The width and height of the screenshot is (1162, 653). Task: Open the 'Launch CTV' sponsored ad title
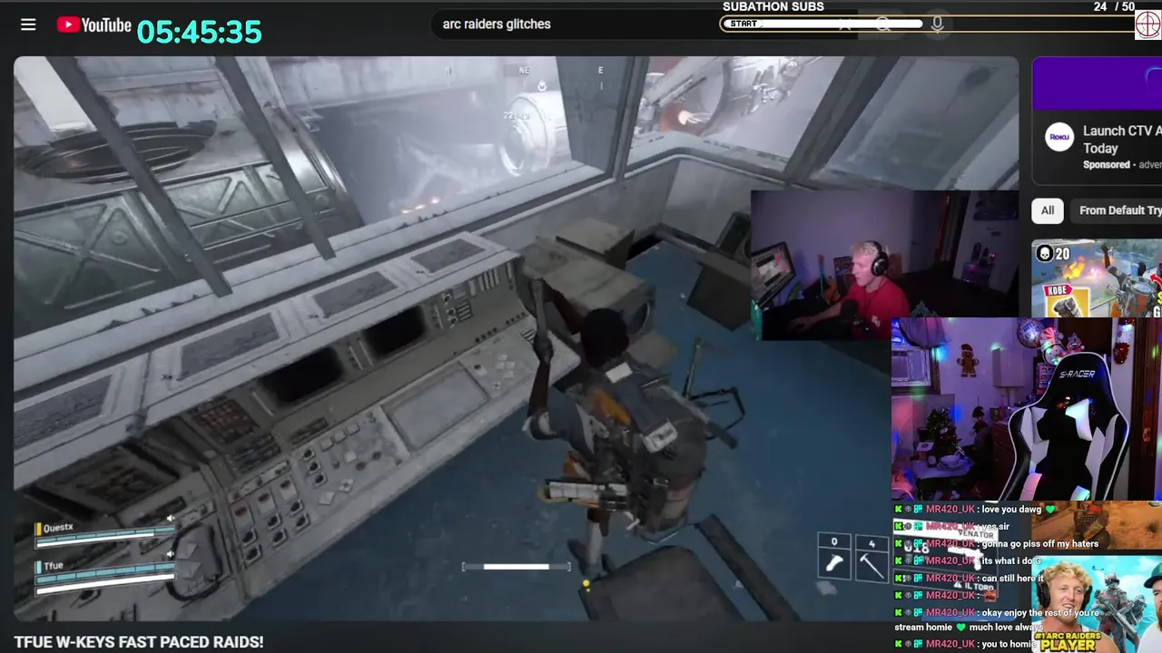pyautogui.click(x=1122, y=140)
